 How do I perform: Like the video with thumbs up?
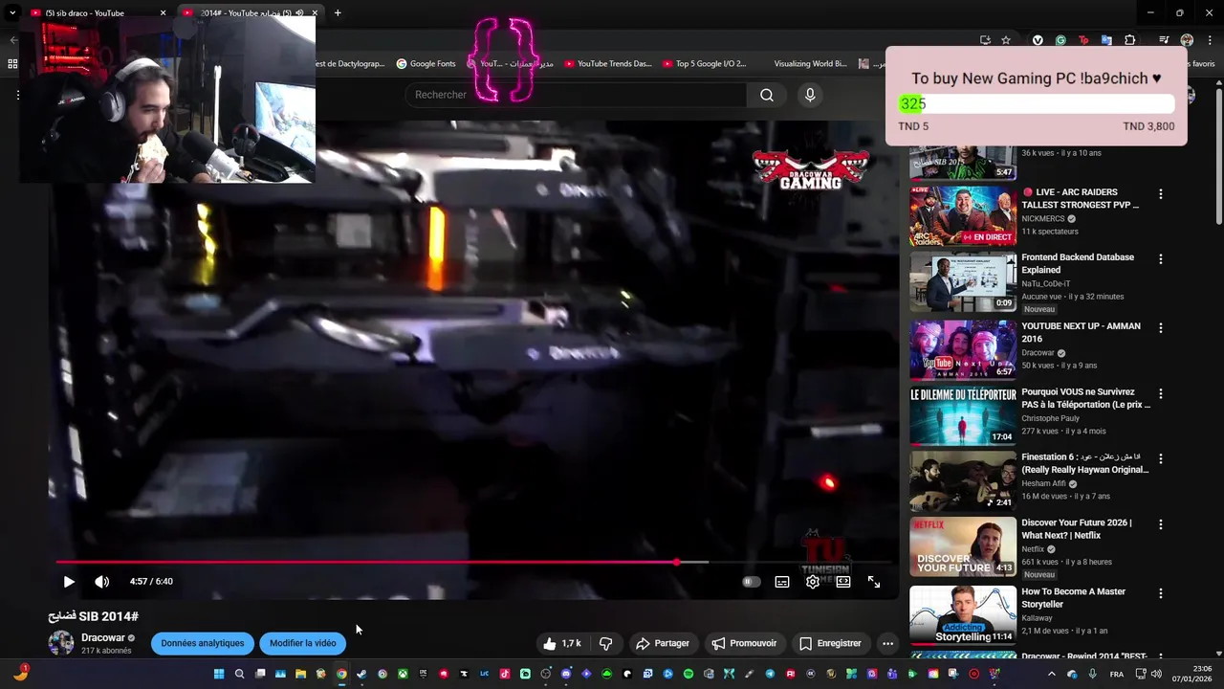pos(561,643)
